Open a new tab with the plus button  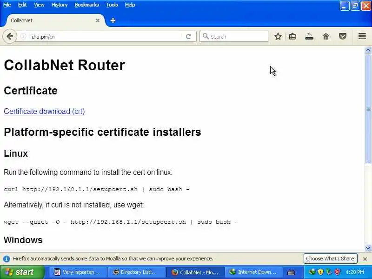click(x=113, y=20)
